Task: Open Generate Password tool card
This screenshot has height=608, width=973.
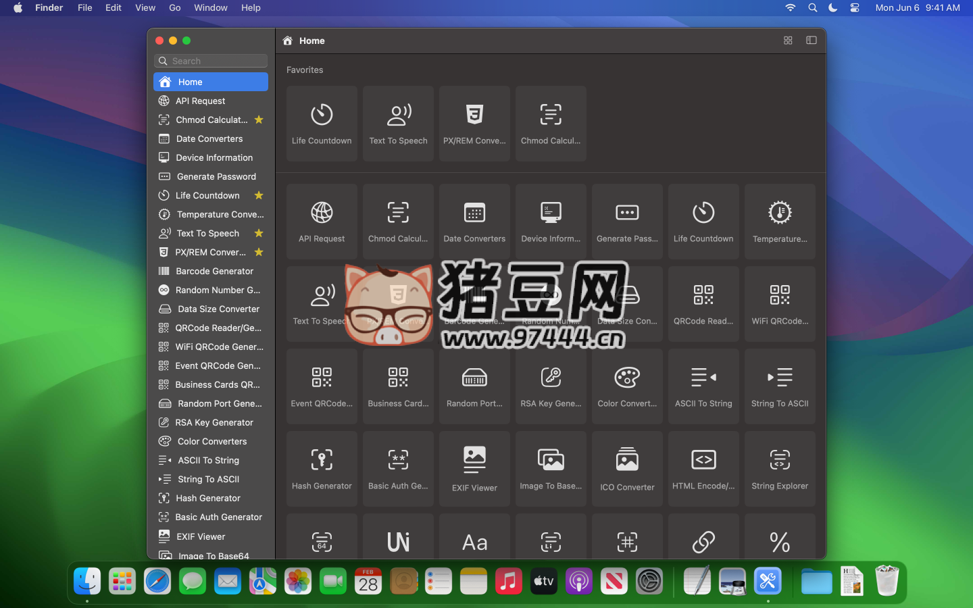Action: click(627, 222)
